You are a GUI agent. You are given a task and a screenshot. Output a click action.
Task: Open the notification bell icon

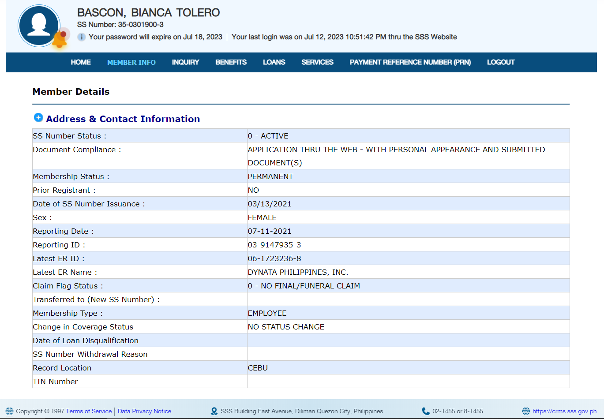[60, 40]
